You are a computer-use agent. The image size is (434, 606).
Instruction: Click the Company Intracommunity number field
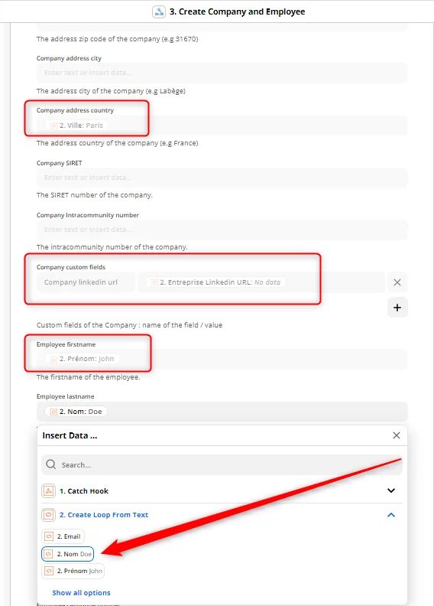pyautogui.click(x=222, y=230)
